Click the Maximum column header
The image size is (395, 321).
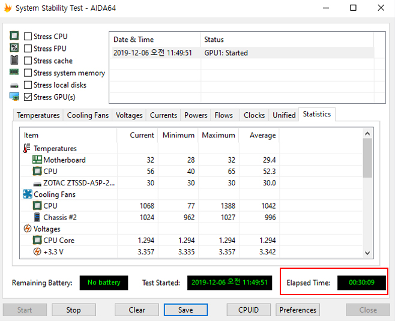click(219, 135)
